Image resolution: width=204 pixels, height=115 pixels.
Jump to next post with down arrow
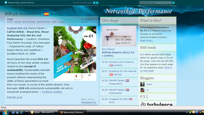[x=94, y=3]
